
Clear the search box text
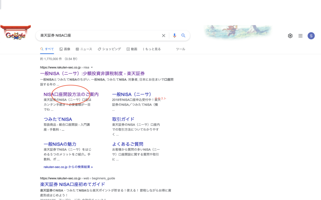(163, 36)
